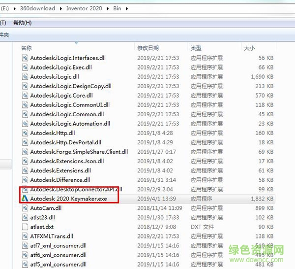Sort files by 修改日期 column header
This screenshot has height=269, width=295.
pos(148,48)
